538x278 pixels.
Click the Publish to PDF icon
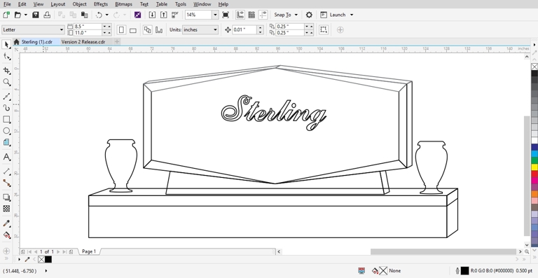click(x=175, y=15)
